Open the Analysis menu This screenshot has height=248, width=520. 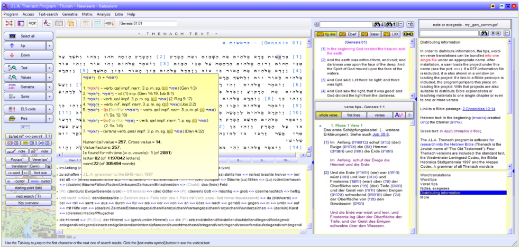104,15
